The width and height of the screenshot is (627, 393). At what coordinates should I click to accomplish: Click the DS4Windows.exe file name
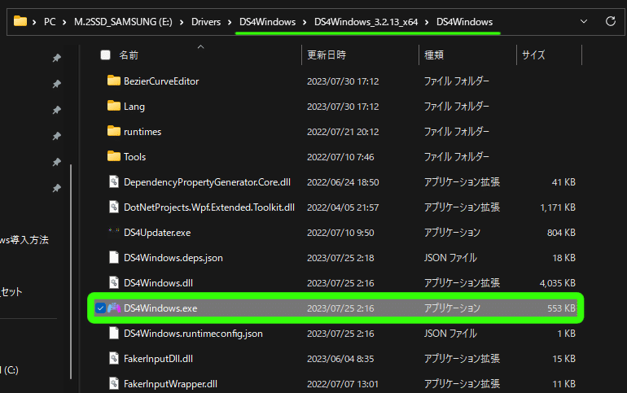[x=160, y=308]
